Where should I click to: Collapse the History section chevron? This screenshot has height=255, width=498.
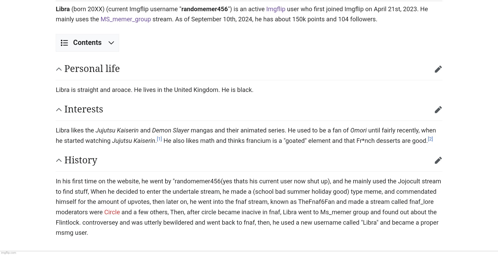tap(59, 160)
